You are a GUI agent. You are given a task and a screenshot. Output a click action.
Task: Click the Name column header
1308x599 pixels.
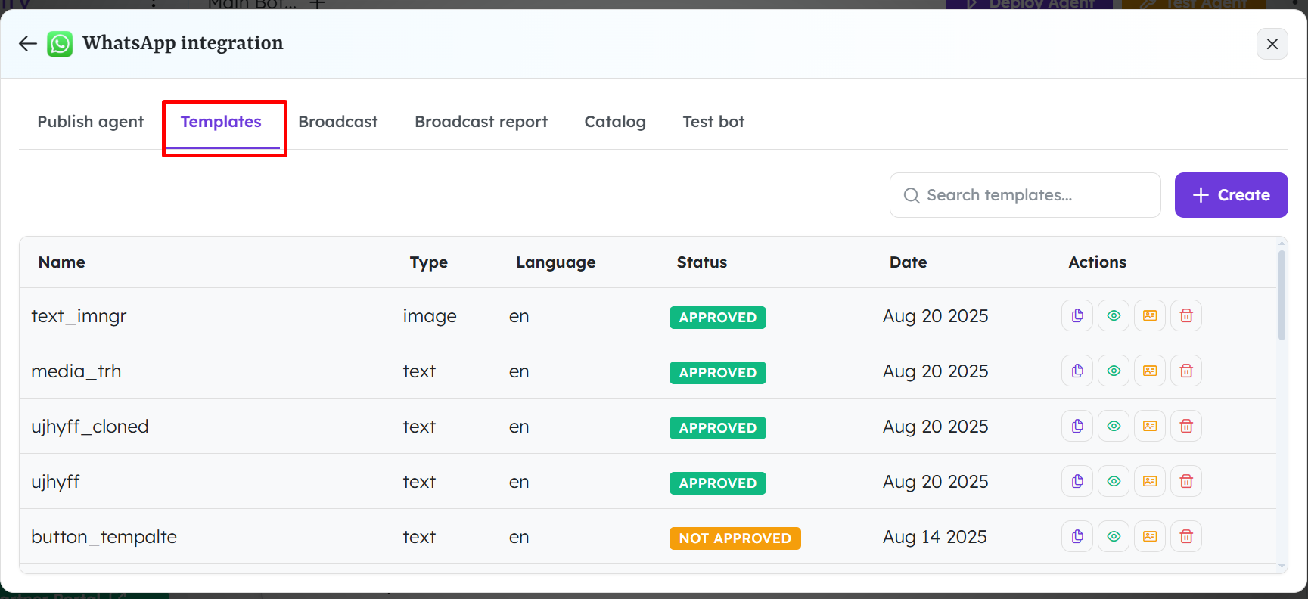(62, 262)
